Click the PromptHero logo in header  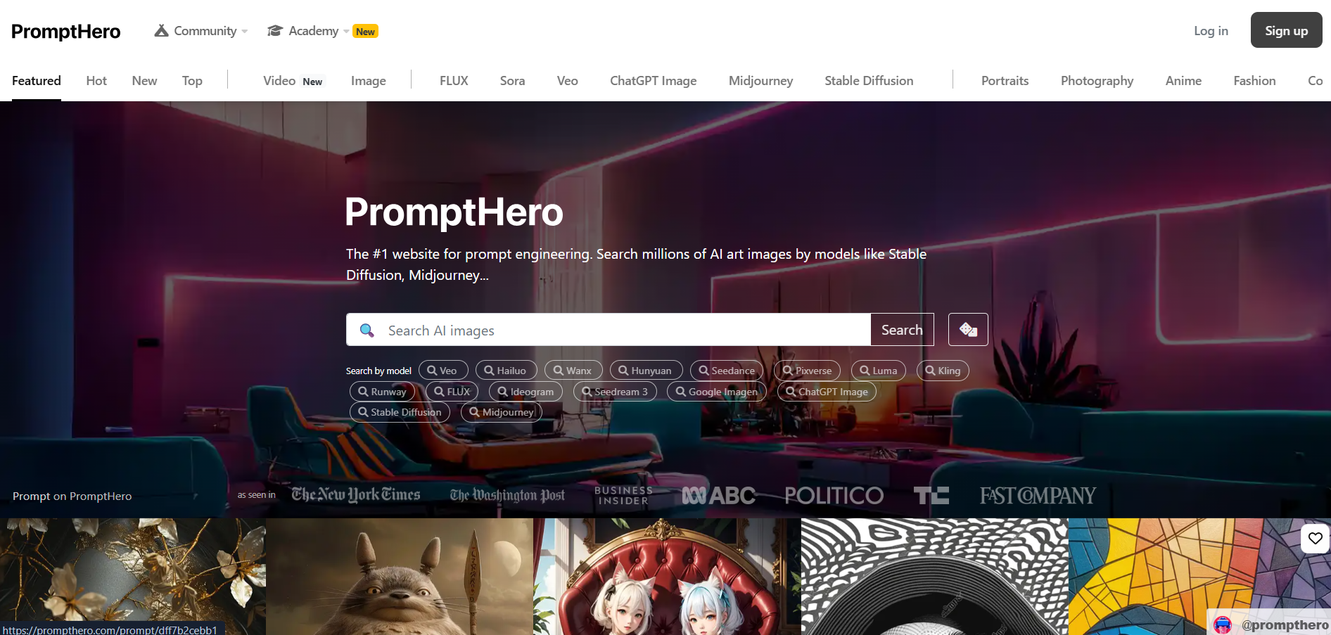[x=66, y=32]
